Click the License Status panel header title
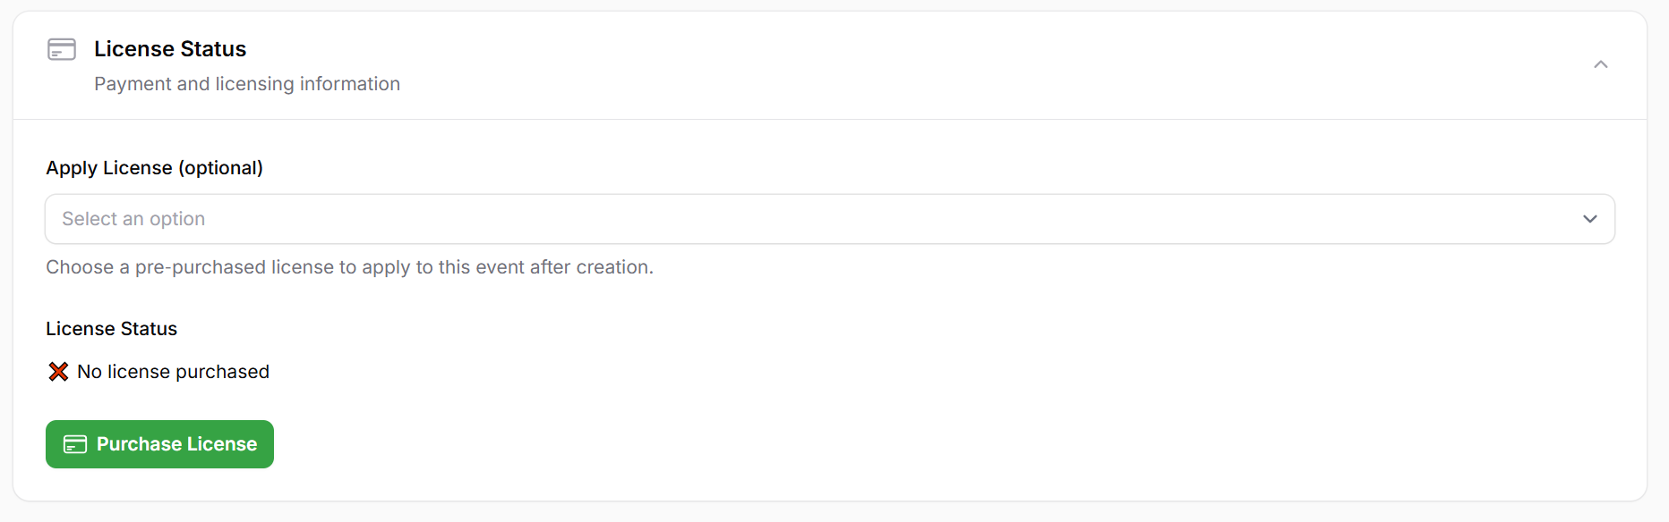This screenshot has width=1669, height=522. 169,49
